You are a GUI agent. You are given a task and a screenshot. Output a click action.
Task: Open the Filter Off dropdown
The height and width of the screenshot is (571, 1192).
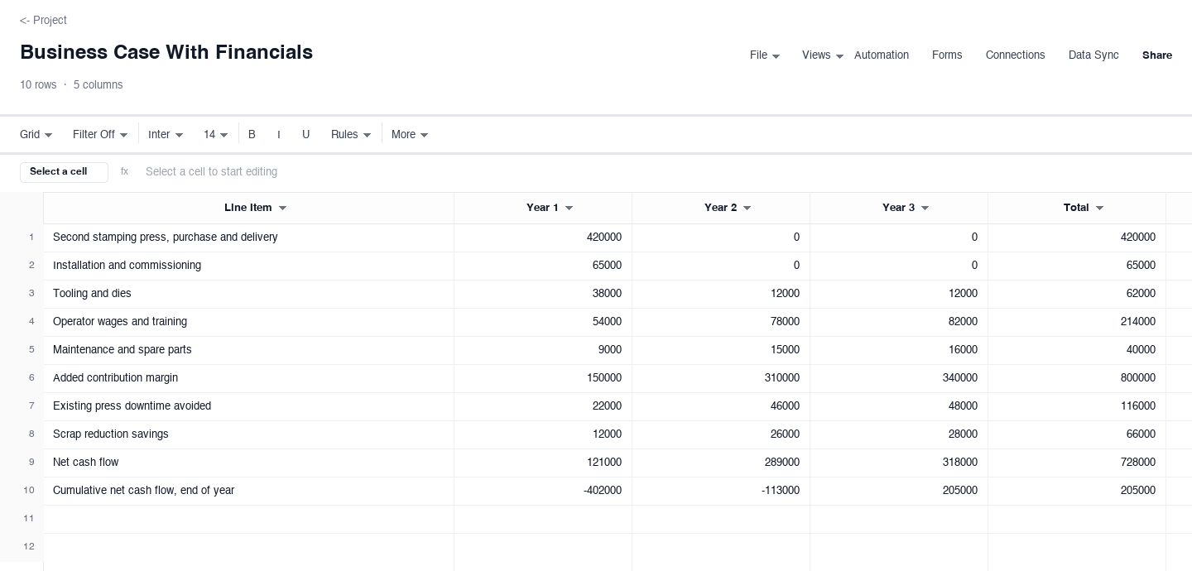pyautogui.click(x=100, y=135)
